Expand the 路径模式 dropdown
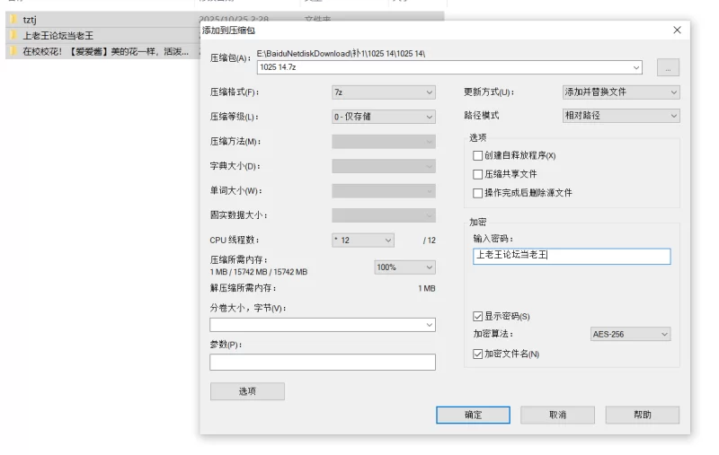719x455 pixels. click(x=621, y=116)
